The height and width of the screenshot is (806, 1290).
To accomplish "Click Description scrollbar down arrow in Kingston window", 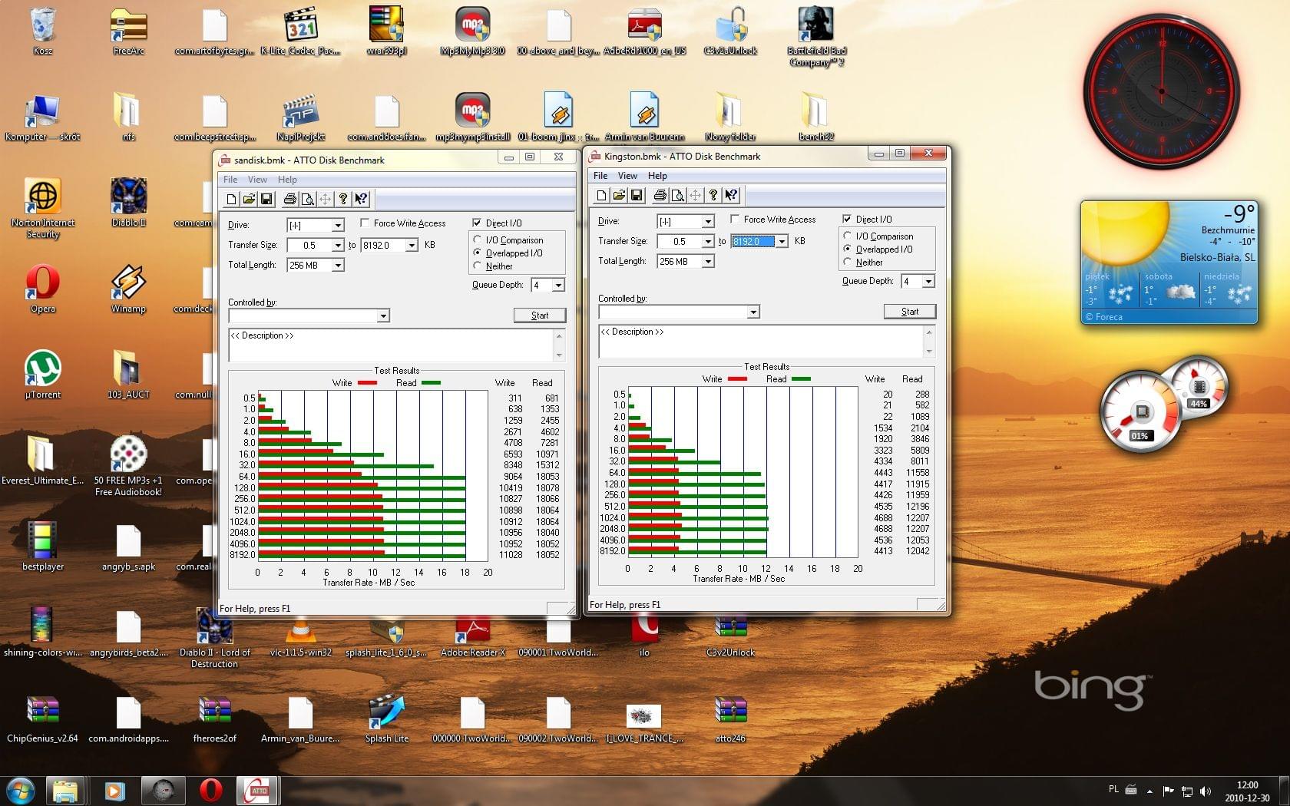I will pos(929,351).
